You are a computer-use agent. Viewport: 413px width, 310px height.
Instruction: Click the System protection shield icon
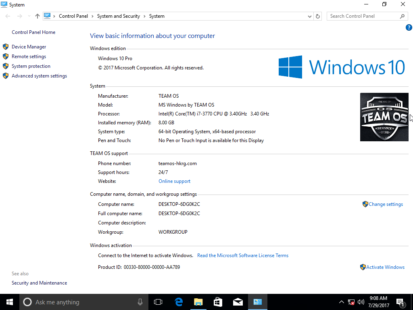(x=6, y=66)
